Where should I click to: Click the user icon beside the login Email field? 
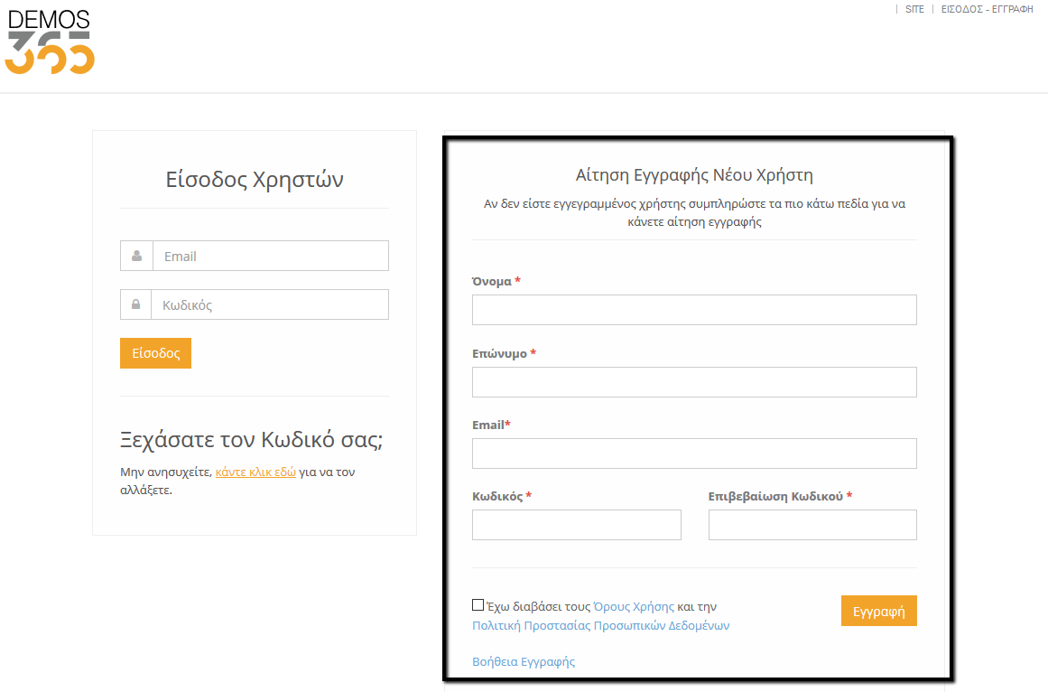click(136, 256)
